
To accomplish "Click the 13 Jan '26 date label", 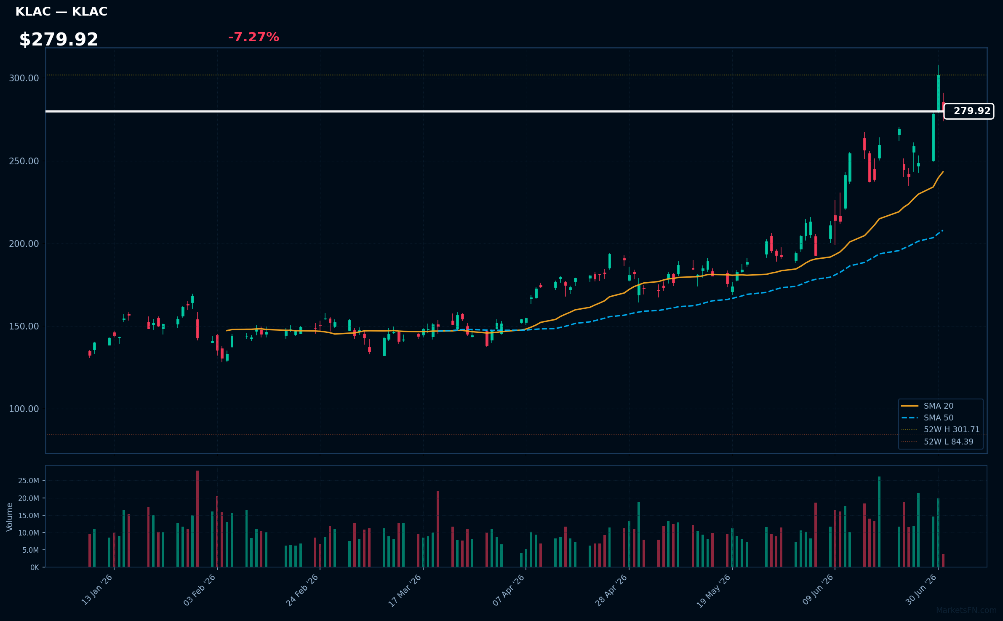I will [97, 590].
